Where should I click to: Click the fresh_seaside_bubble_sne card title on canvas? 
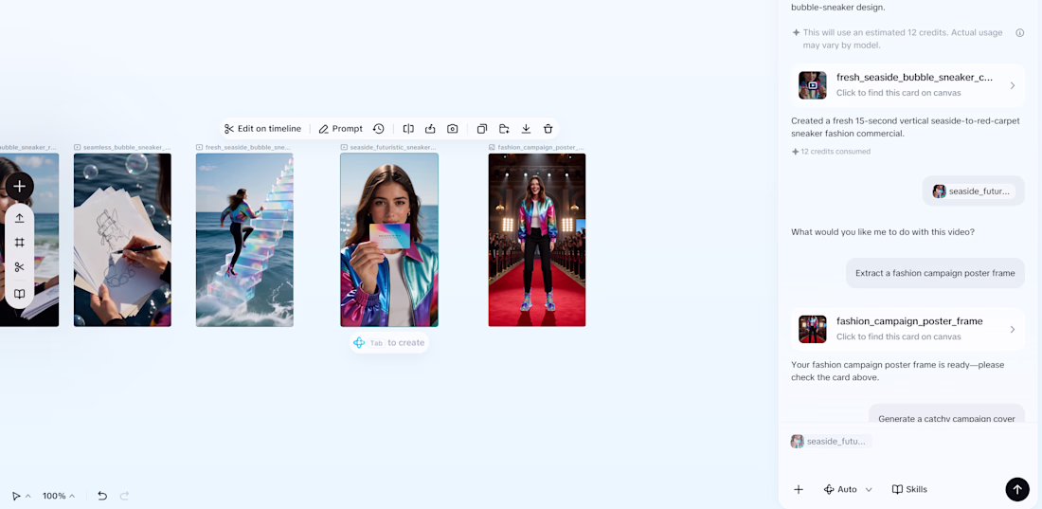pyautogui.click(x=247, y=147)
